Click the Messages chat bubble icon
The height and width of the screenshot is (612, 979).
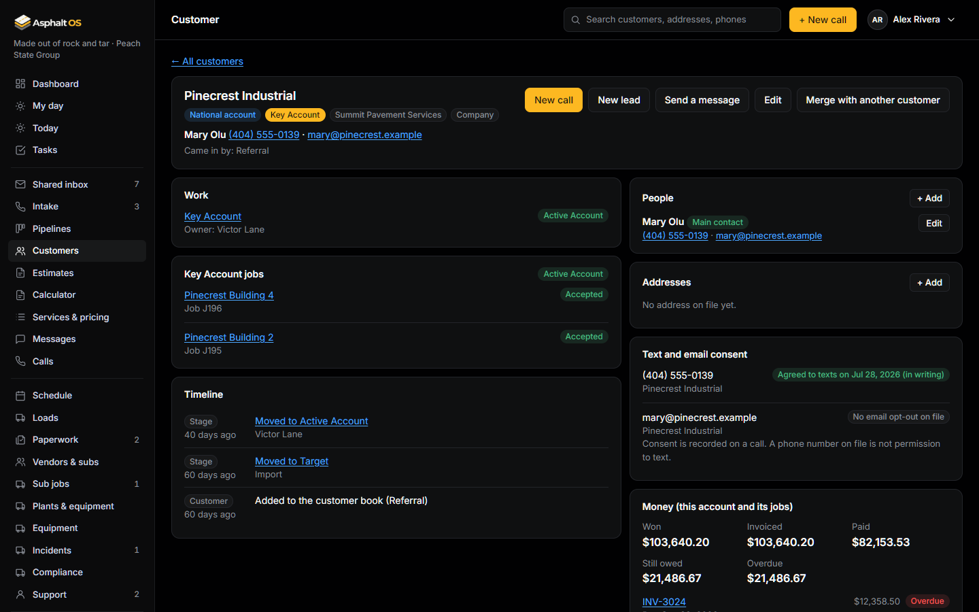(20, 339)
